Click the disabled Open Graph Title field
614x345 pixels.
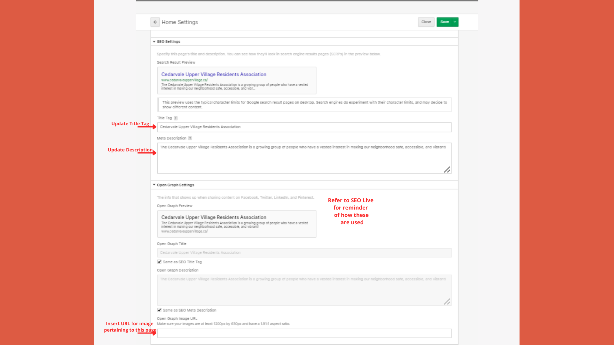304,253
